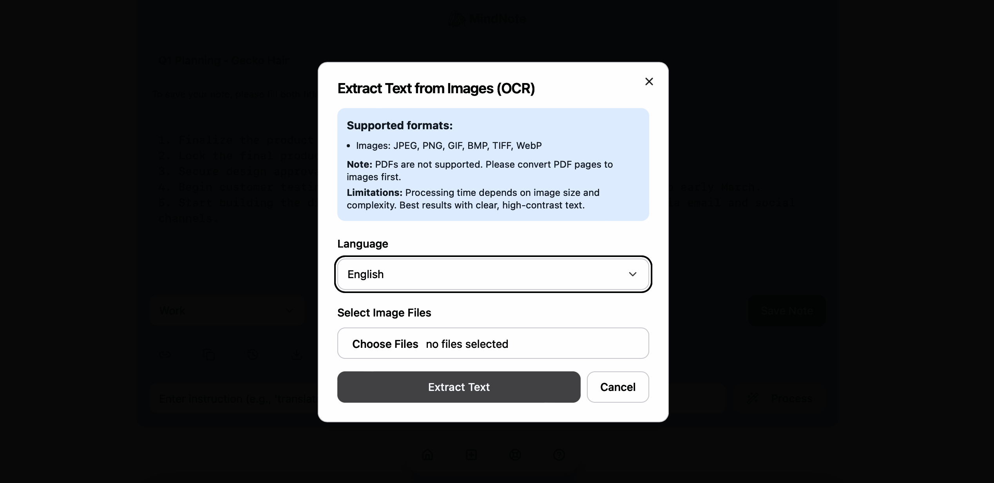Click Choose Files to select images
The height and width of the screenshot is (483, 994).
[x=385, y=344]
